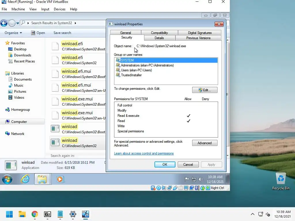Viewport: 295px width, 221px height.
Task: Open Windows Media Player from guest taskbar
Action: pyautogui.click(x=60, y=179)
